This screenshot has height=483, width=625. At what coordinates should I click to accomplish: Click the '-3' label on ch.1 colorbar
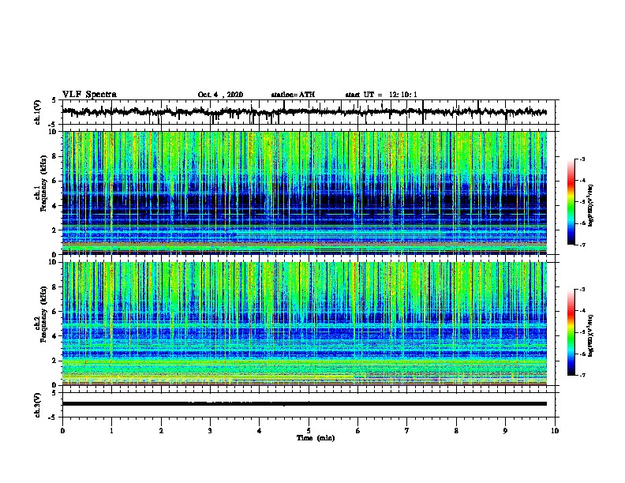click(582, 159)
